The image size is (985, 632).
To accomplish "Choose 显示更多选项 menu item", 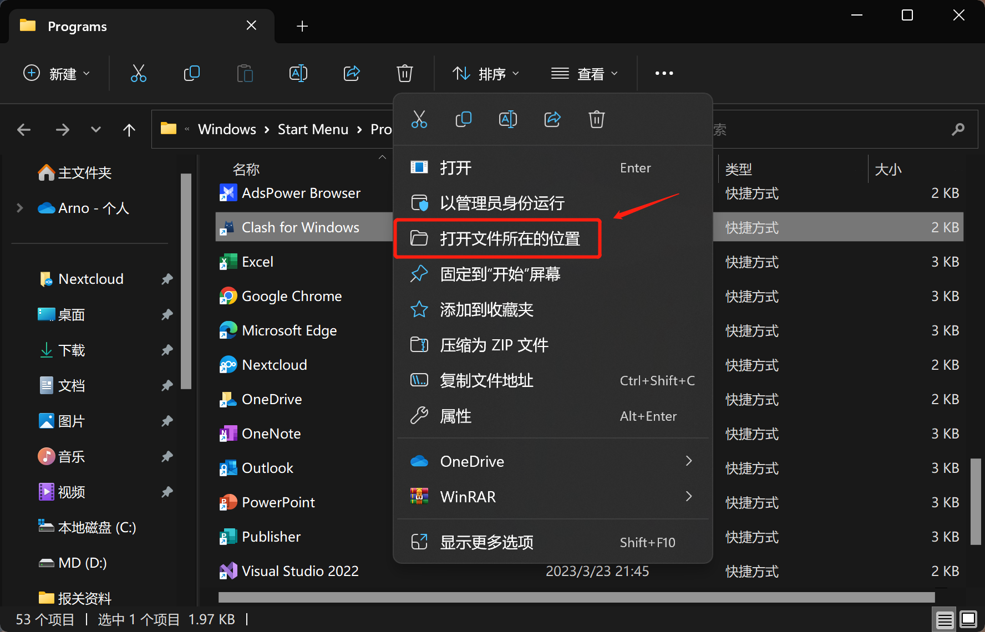I will pos(552,542).
